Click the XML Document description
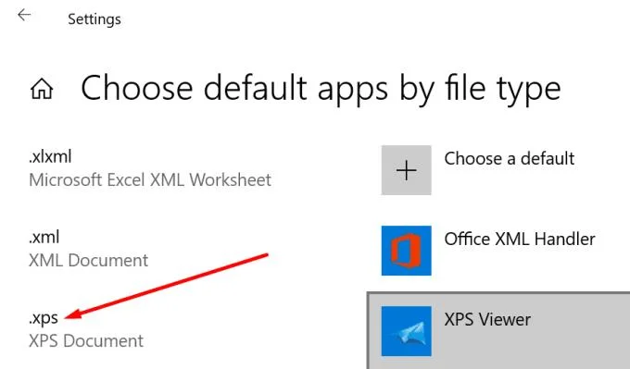 coord(88,261)
